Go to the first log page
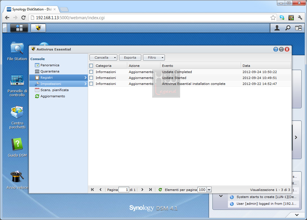307x220 pixels. tap(92, 190)
